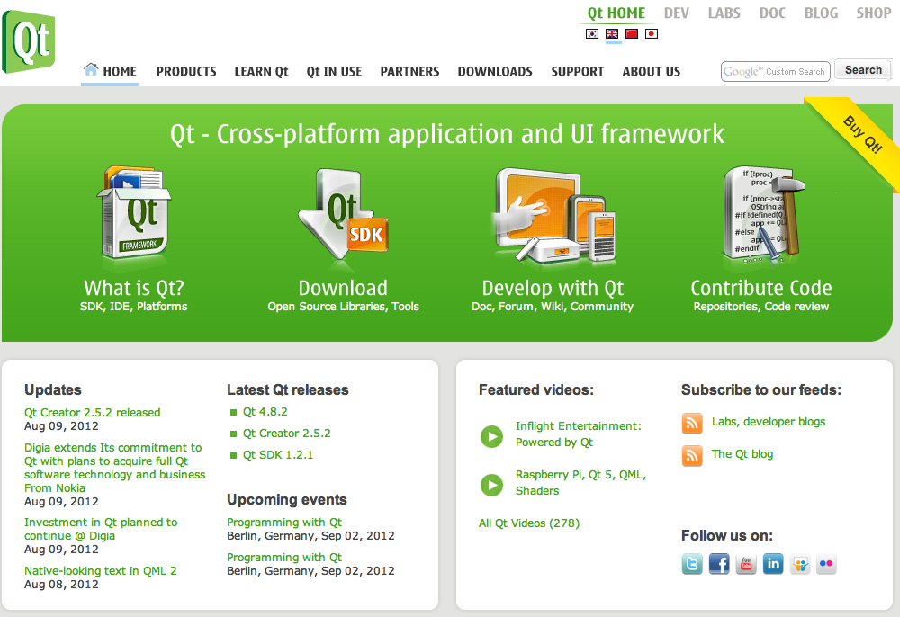Select the Japanese flag language icon
The width and height of the screenshot is (900, 617).
pyautogui.click(x=652, y=34)
